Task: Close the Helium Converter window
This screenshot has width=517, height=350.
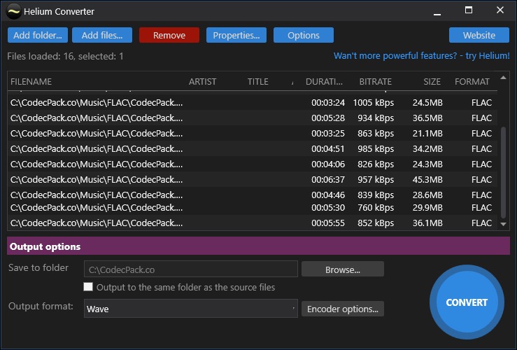Action: click(500, 10)
